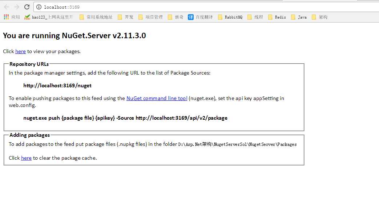Click the Repository URLs legend

point(29,64)
